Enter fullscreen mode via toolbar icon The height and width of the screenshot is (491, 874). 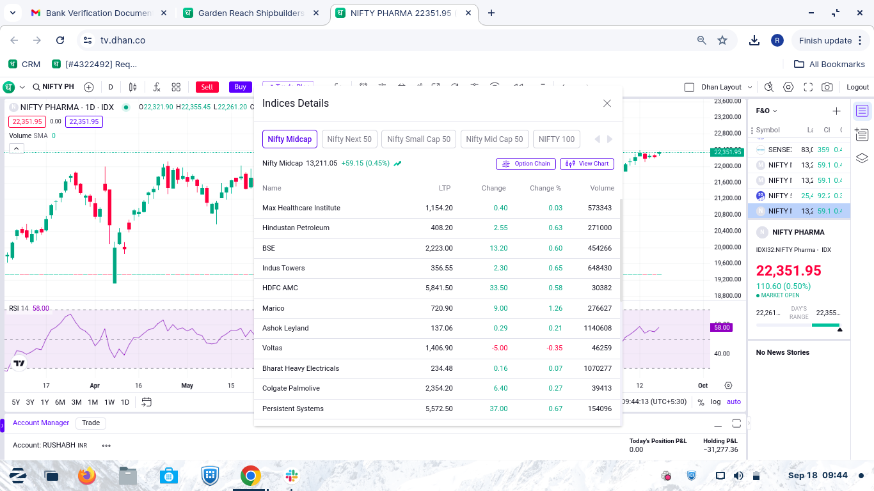tap(808, 87)
